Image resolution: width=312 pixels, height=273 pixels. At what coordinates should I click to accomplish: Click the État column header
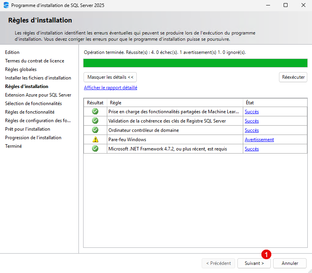(275, 103)
